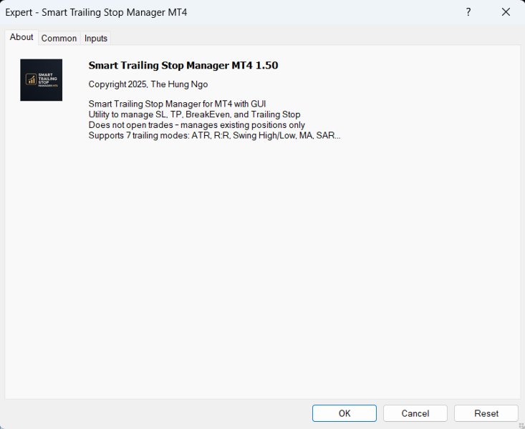This screenshot has width=525, height=429.
Task: Select the About tab
Action: click(x=21, y=37)
